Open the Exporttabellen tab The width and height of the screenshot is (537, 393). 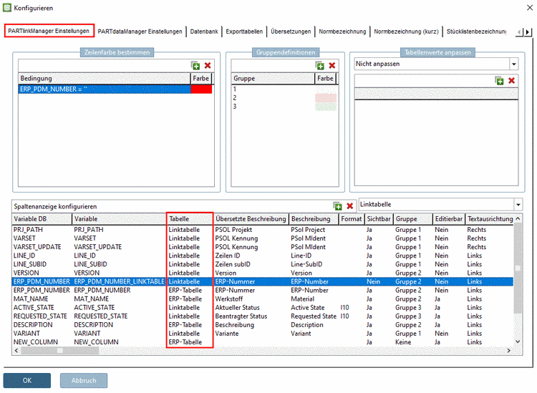point(244,31)
